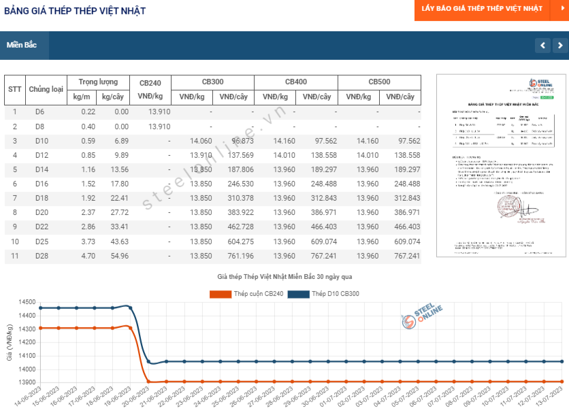Screen dimensions: 569x411
Task: Click the Thép cuộn CB240 legend label
Action: (259, 294)
